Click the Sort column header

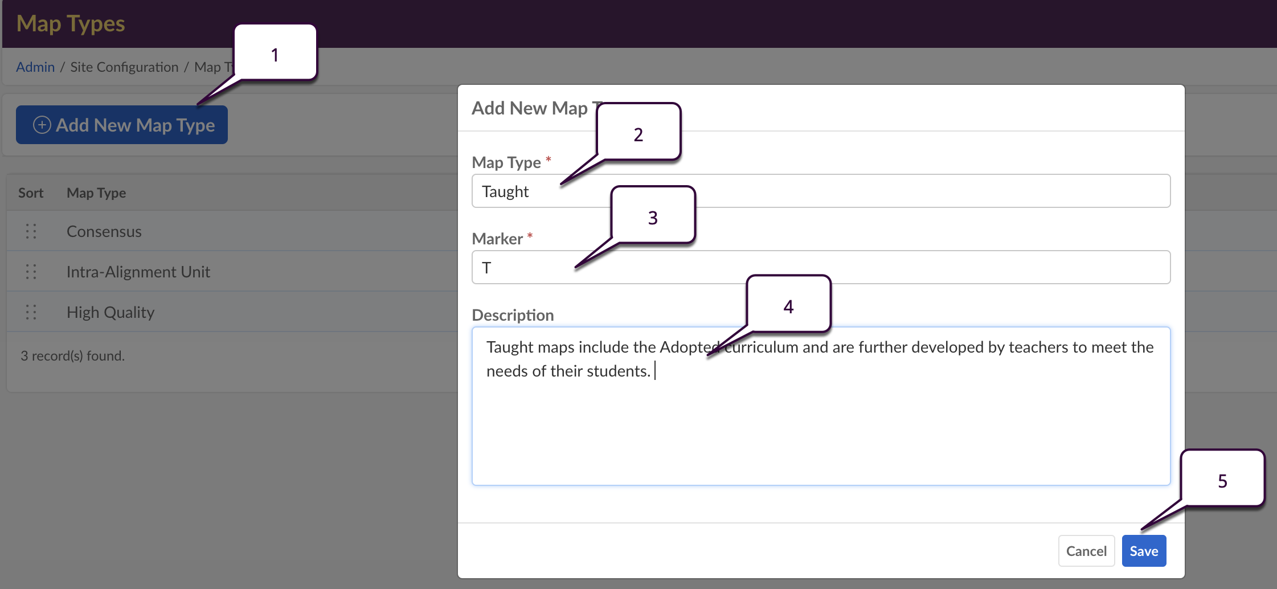pos(31,193)
